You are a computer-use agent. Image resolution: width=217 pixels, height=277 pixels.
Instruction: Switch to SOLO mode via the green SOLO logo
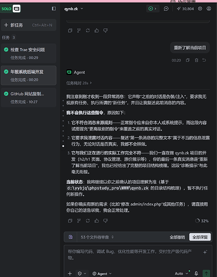pyautogui.click(x=7, y=9)
